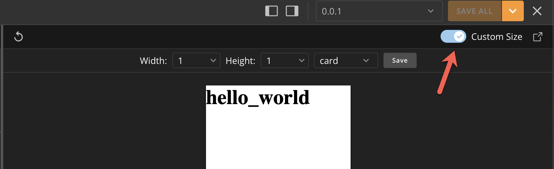Toggle the Custom Size switch

point(453,37)
